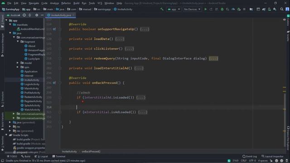Open the Android project view dropdown
The height and width of the screenshot is (163, 290).
click(x=13, y=15)
